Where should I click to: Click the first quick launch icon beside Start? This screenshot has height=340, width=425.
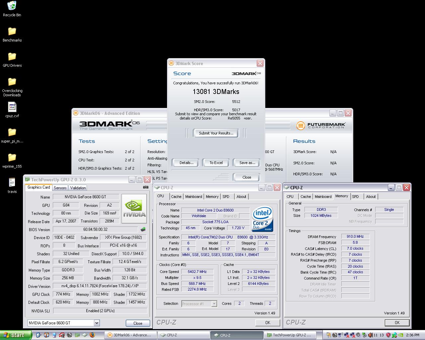38,335
